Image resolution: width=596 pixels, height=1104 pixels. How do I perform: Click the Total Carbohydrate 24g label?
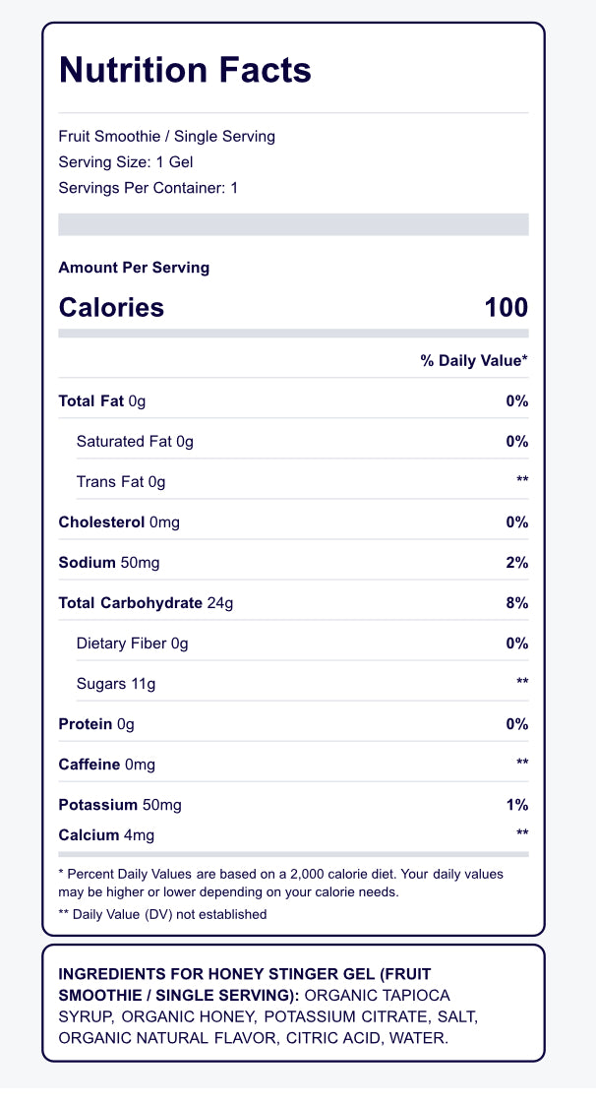pos(146,603)
